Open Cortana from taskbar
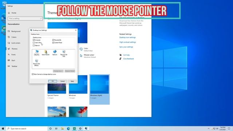This screenshot has width=233, height=131. pos(50,128)
